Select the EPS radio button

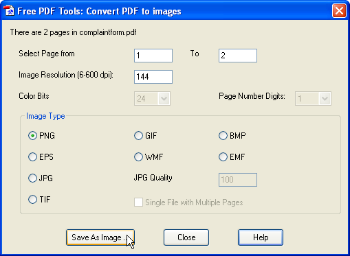tap(32, 157)
